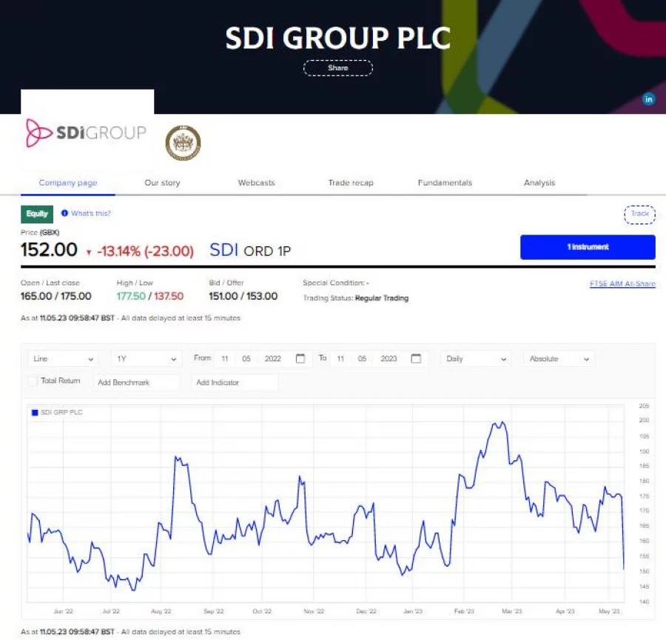Click the Nov '22 axis label
The width and height of the screenshot is (666, 640).
coord(314,611)
